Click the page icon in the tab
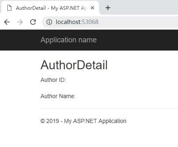This screenshot has width=178, height=147. click(x=9, y=8)
